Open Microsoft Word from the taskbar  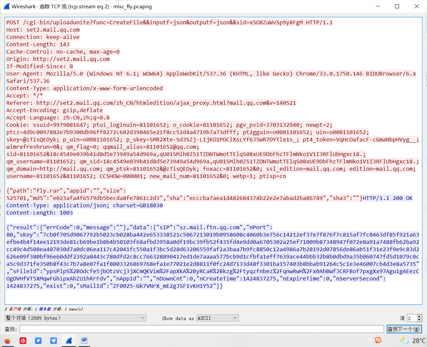pyautogui.click(x=84, y=341)
